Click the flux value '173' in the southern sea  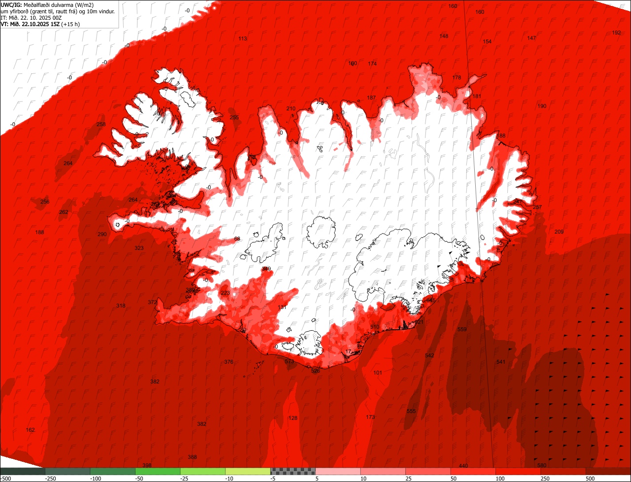point(371,417)
